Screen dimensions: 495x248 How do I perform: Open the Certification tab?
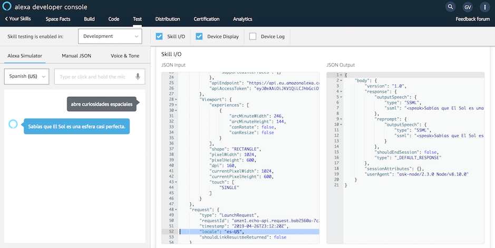pyautogui.click(x=207, y=19)
